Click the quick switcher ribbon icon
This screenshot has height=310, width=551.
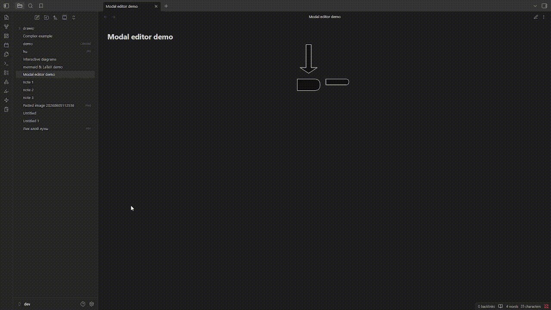6,18
